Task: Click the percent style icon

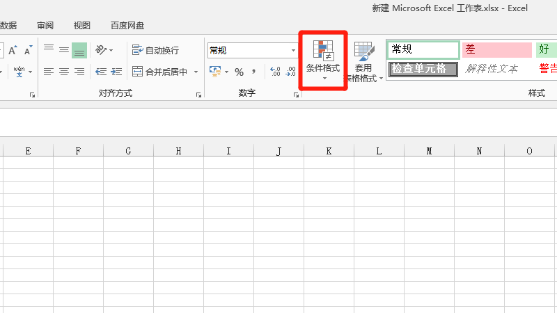Action: 239,72
